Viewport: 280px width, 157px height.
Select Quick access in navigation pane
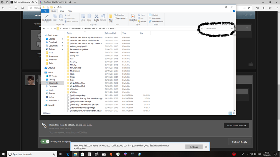point(53,35)
